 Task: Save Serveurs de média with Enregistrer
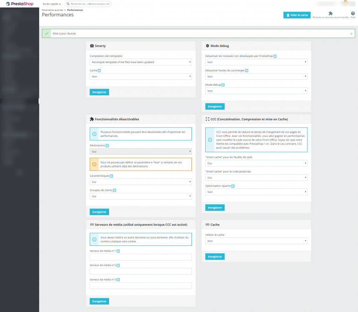tap(99, 301)
